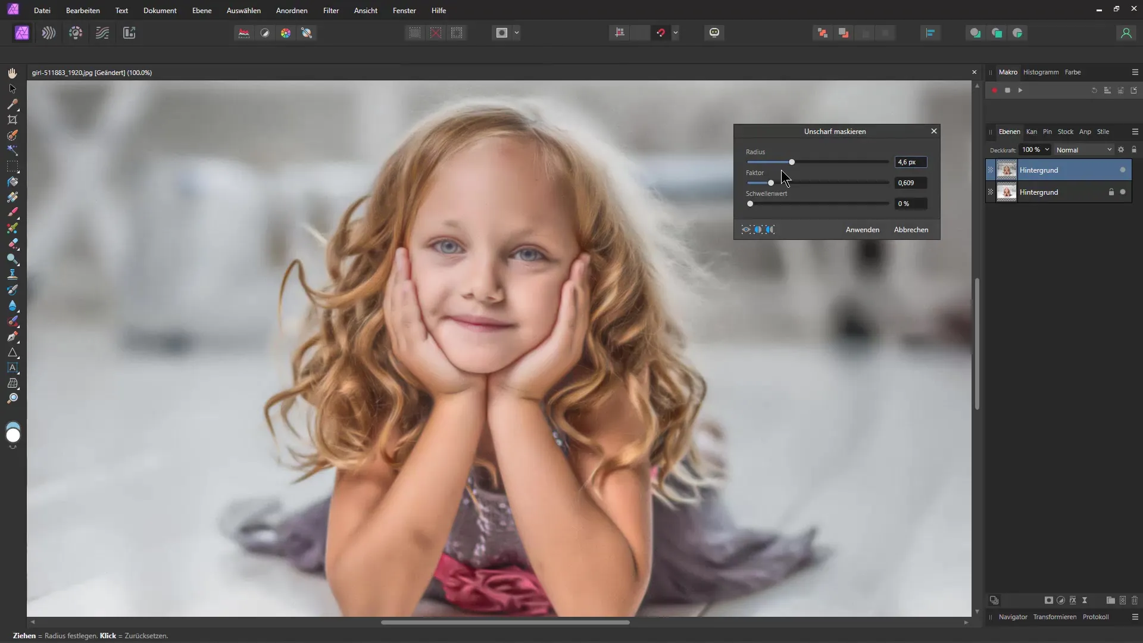The height and width of the screenshot is (643, 1143).
Task: Apply auto contrast from toolbar
Action: point(265,33)
